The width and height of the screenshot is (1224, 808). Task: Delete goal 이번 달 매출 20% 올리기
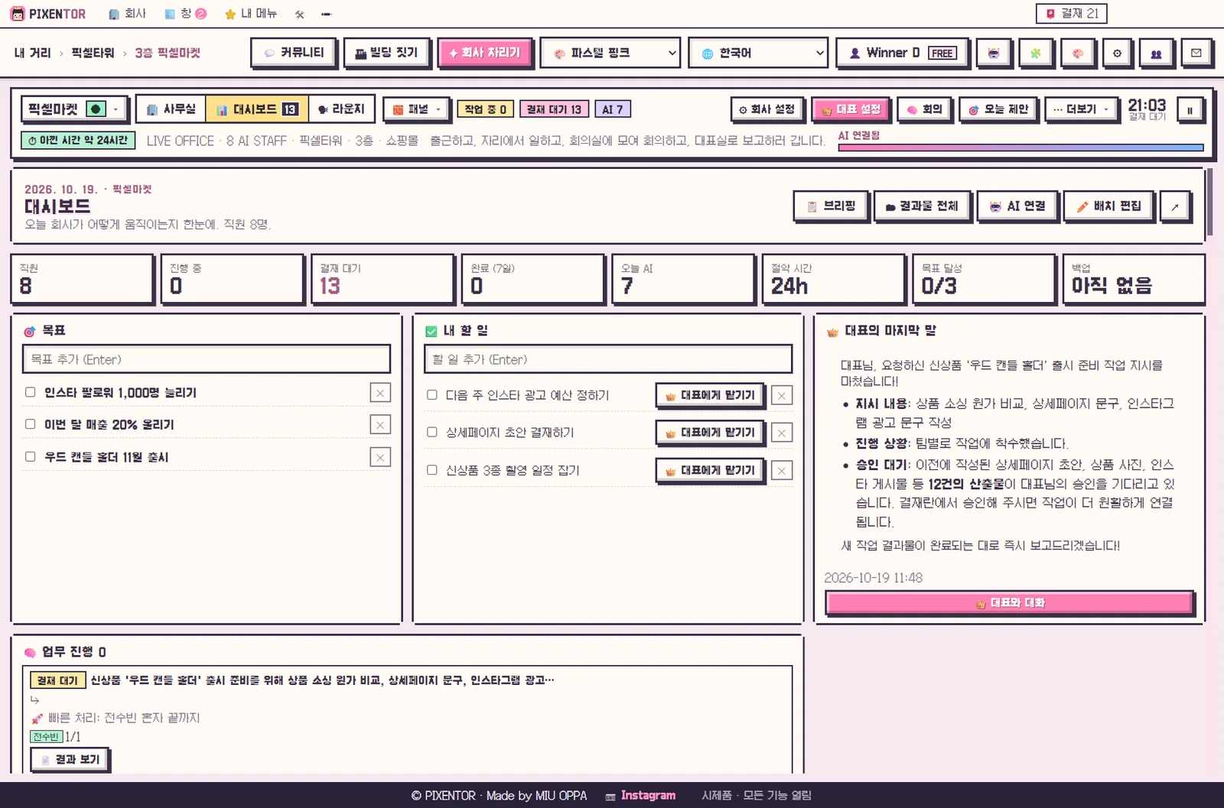point(380,425)
